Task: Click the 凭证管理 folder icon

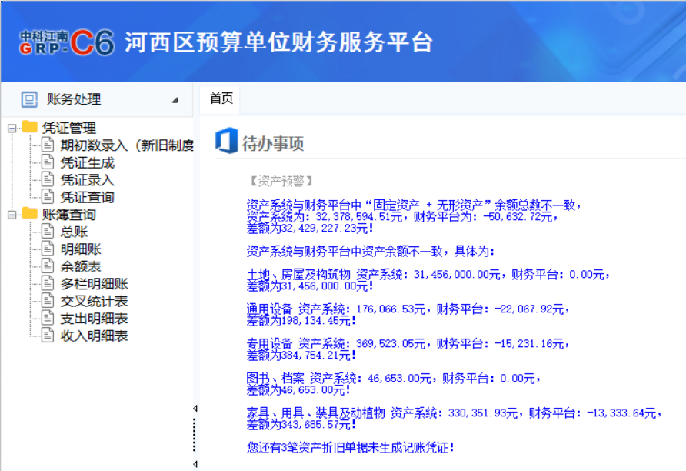Action: 30,127
